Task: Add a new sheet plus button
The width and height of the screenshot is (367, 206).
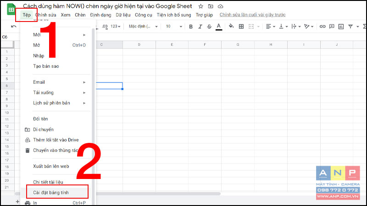Action: pos(17,201)
